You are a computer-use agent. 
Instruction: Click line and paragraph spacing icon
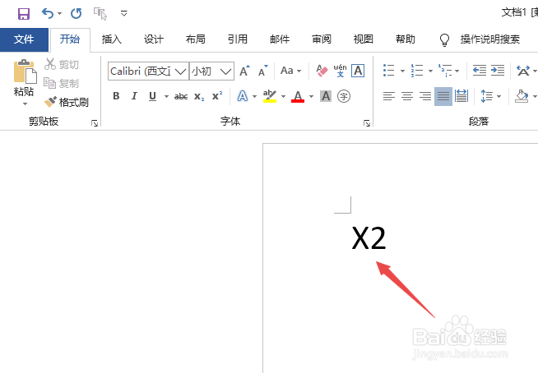point(486,96)
